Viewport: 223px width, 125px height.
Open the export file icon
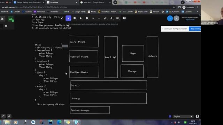(2, 19)
